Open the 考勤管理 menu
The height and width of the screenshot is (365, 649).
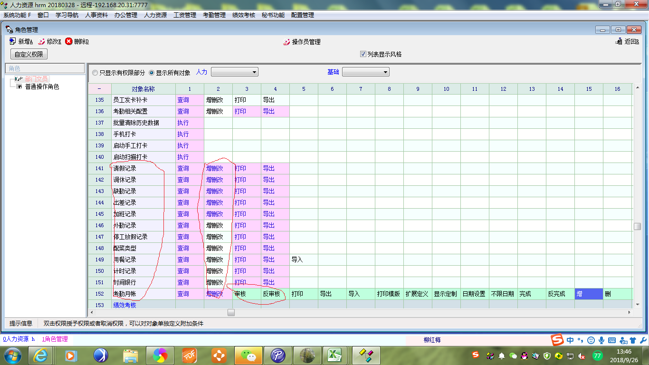point(214,15)
